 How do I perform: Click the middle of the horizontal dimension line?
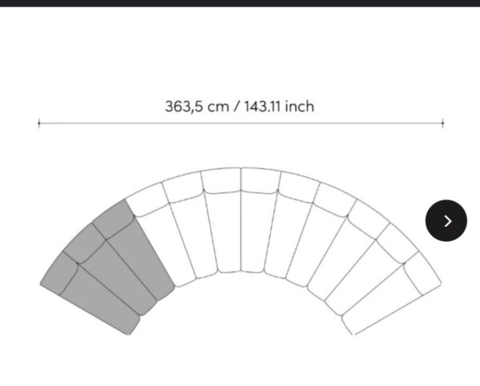coord(241,123)
